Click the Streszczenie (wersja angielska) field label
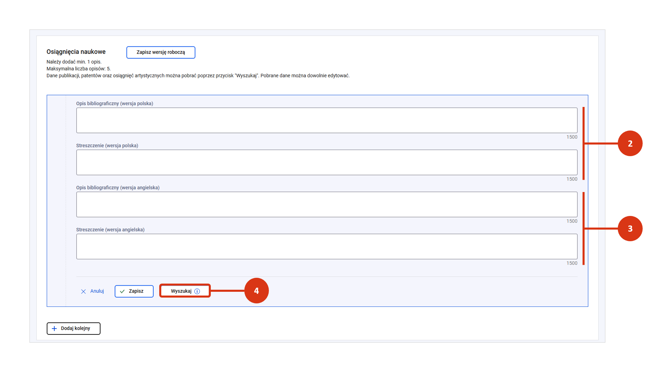Screen dimensions: 656x369 (110, 230)
